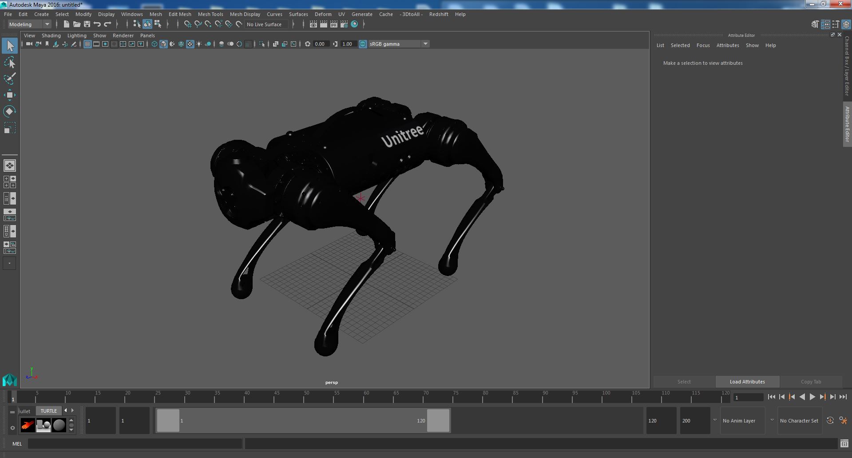This screenshot has width=852, height=458.
Task: Toggle view transform ON button
Action: [x=363, y=44]
